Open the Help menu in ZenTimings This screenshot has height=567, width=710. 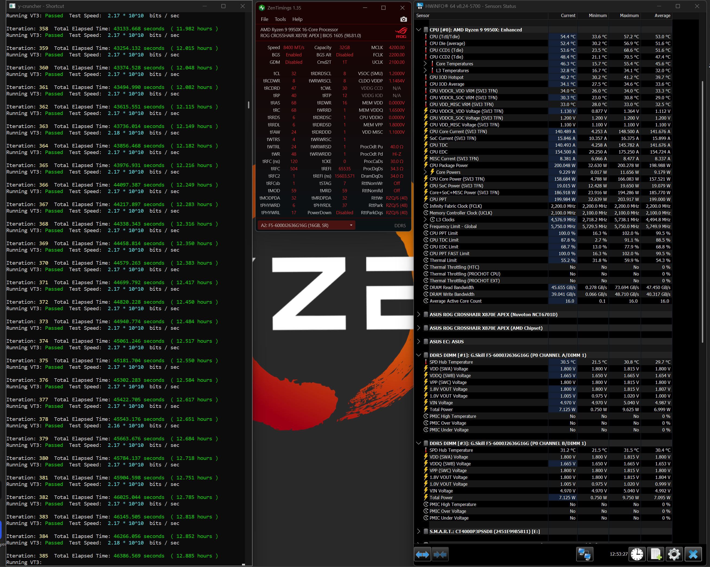click(x=297, y=20)
